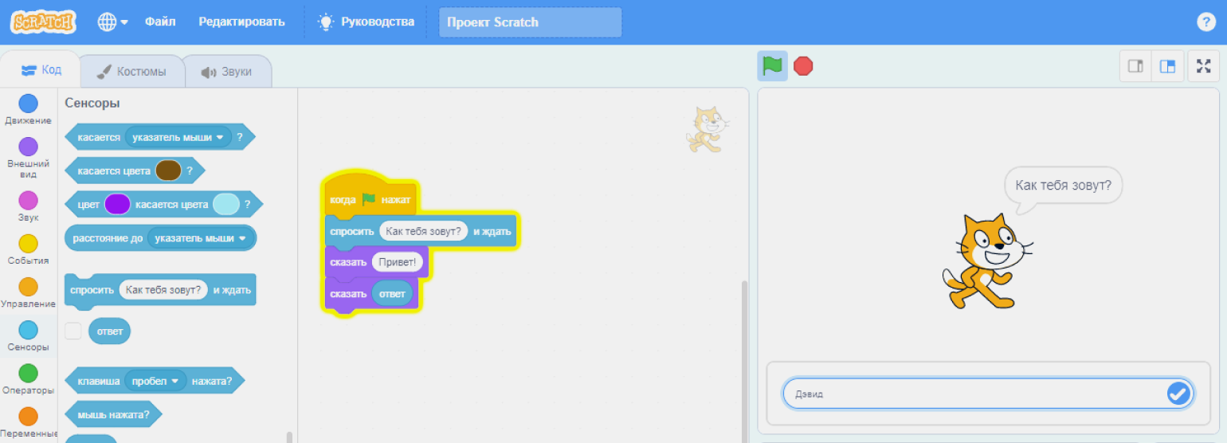Stop the project with red stop button
Screen dimensions: 1227x443
point(803,65)
